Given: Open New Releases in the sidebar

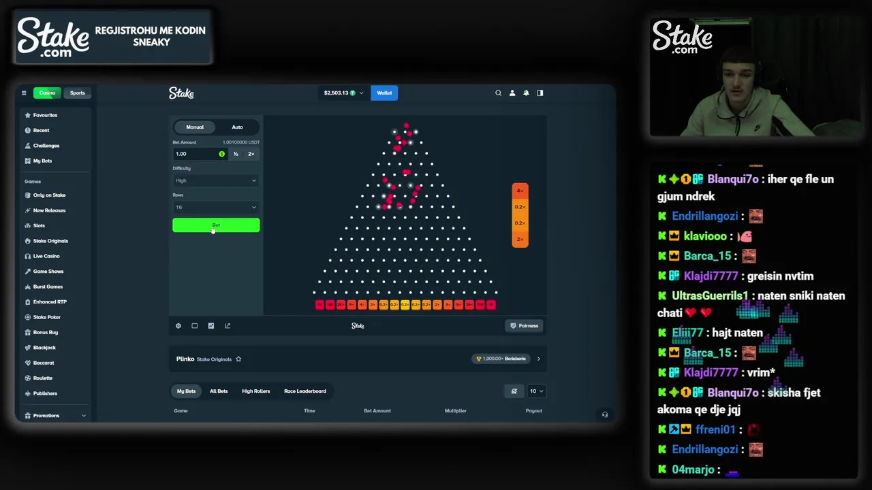Looking at the screenshot, I should [49, 210].
